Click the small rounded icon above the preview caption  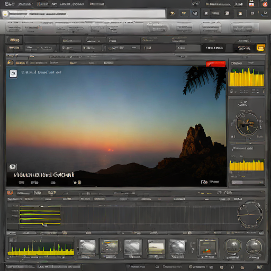tap(13, 167)
